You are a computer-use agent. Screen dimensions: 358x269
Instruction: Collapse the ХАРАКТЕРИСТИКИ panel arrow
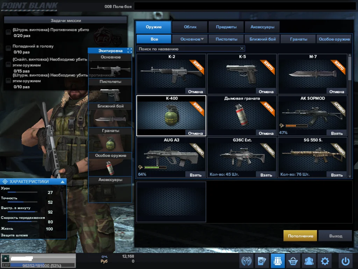[63, 182]
